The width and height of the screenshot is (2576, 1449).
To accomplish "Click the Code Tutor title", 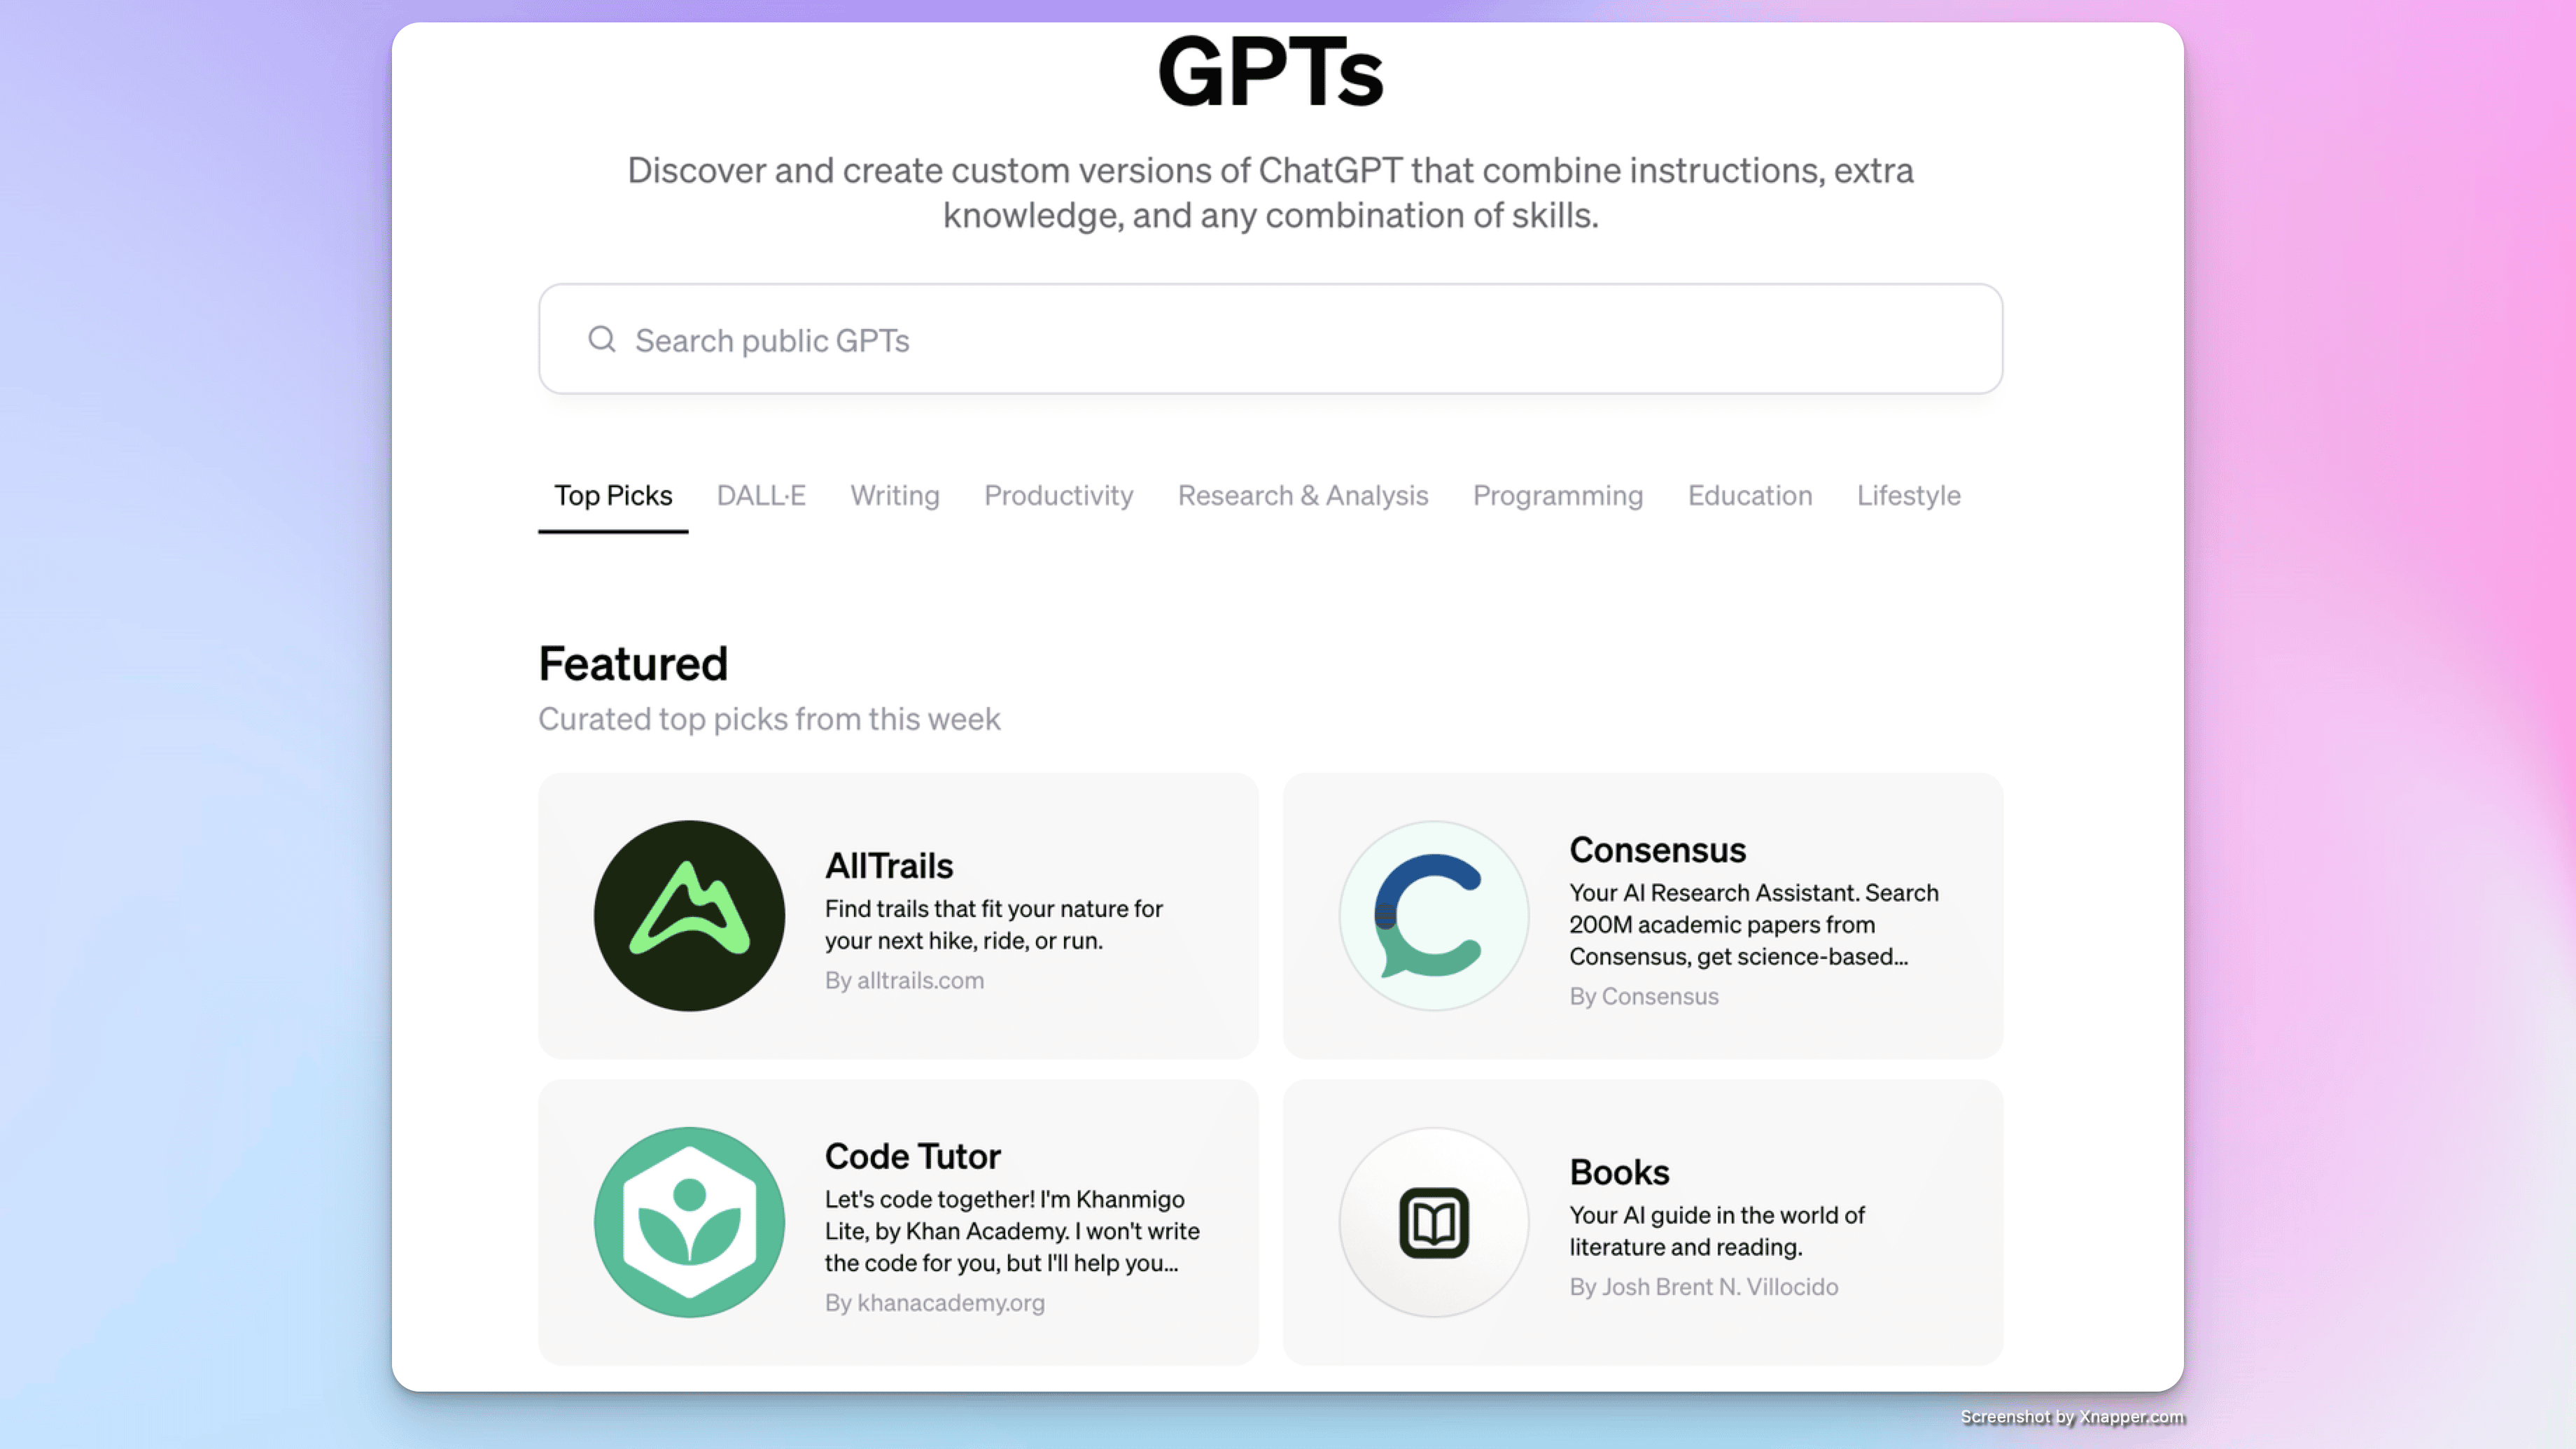I will click(x=912, y=1155).
